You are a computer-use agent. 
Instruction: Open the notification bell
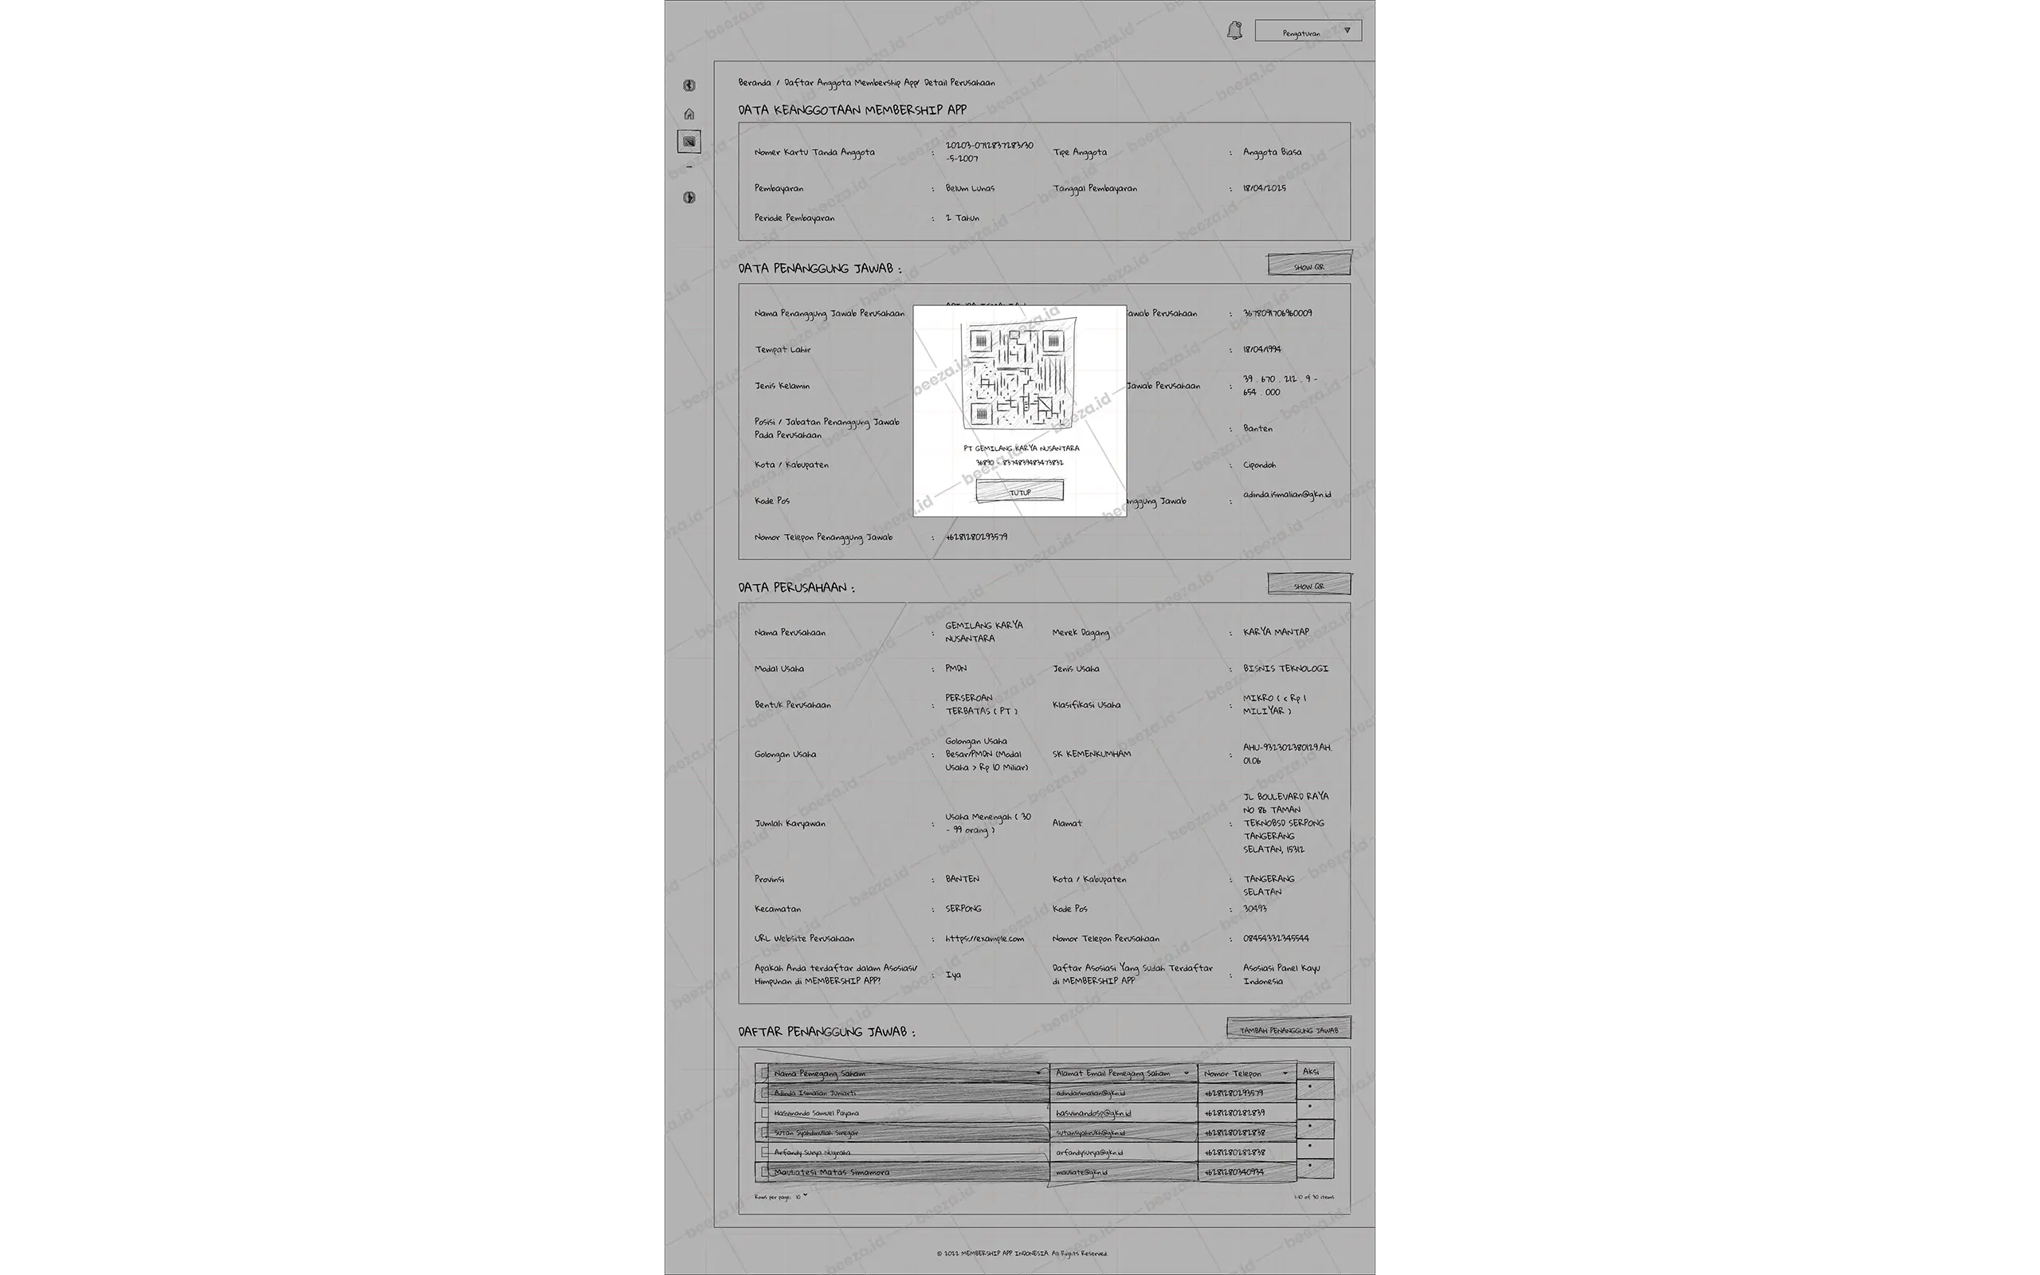pyautogui.click(x=1234, y=31)
